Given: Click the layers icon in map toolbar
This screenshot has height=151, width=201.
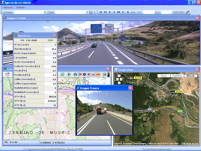Looking at the screenshot, I should tap(62, 74).
